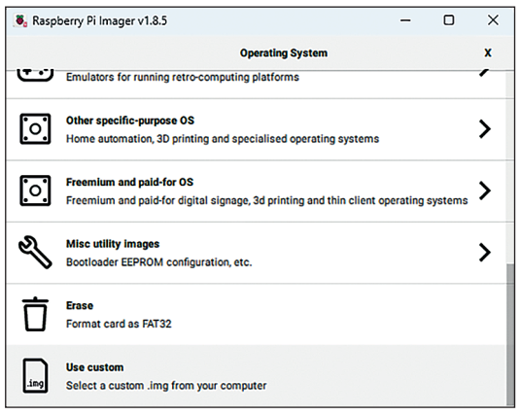
Task: Minimize the Raspberry Pi Imager window
Action: (x=405, y=20)
